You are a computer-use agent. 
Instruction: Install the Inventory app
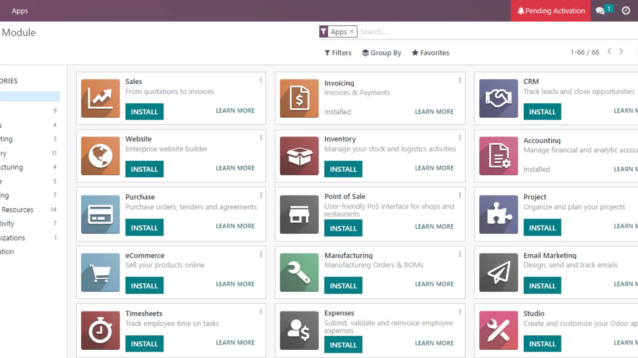tap(343, 169)
